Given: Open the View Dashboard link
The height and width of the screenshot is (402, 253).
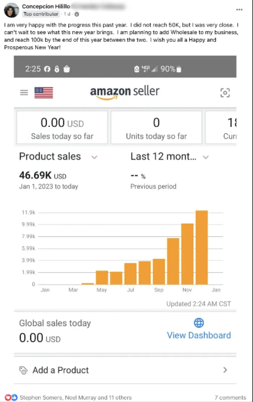Looking at the screenshot, I should click(x=199, y=335).
